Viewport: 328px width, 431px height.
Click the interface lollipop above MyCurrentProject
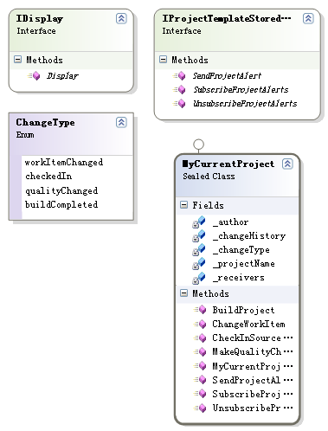click(198, 144)
